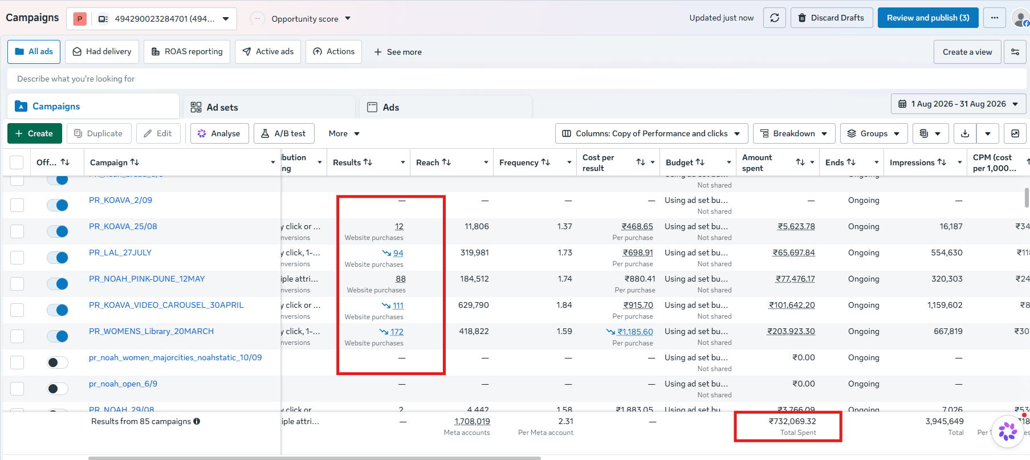The image size is (1030, 460).
Task: Sort by Campaign name arrows
Action: click(135, 162)
